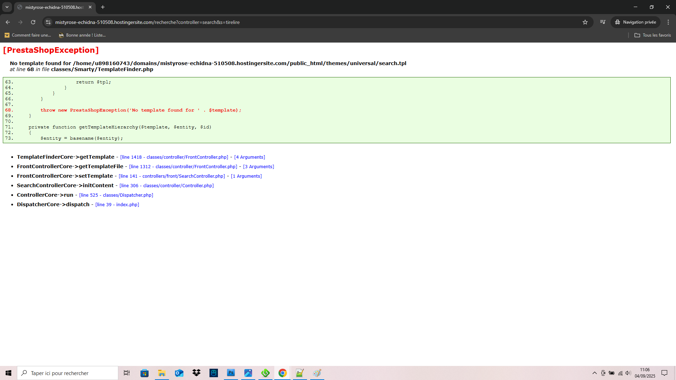Open Dropbox from taskbar
Image resolution: width=676 pixels, height=380 pixels.
point(196,373)
